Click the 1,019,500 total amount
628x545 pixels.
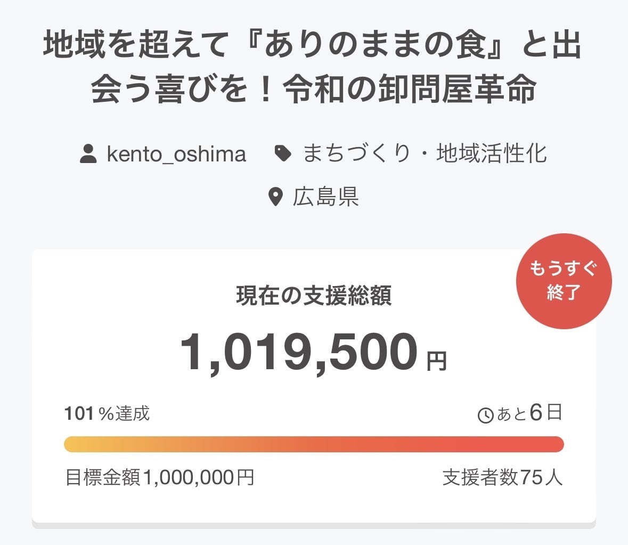(x=299, y=353)
